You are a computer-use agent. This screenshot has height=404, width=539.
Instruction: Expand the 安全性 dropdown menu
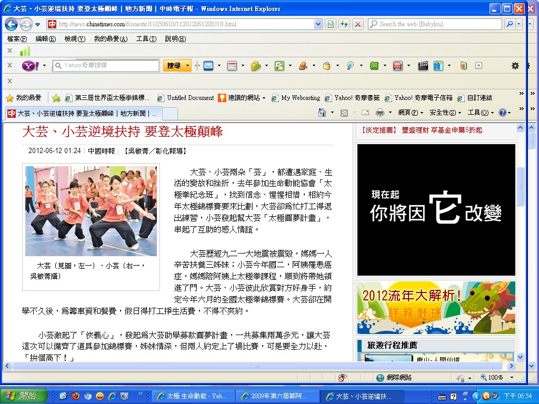point(445,113)
